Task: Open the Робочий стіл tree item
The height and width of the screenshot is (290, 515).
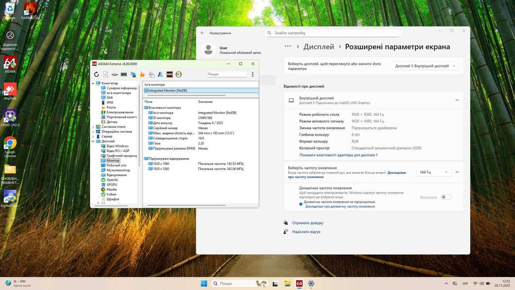Action: coord(114,165)
